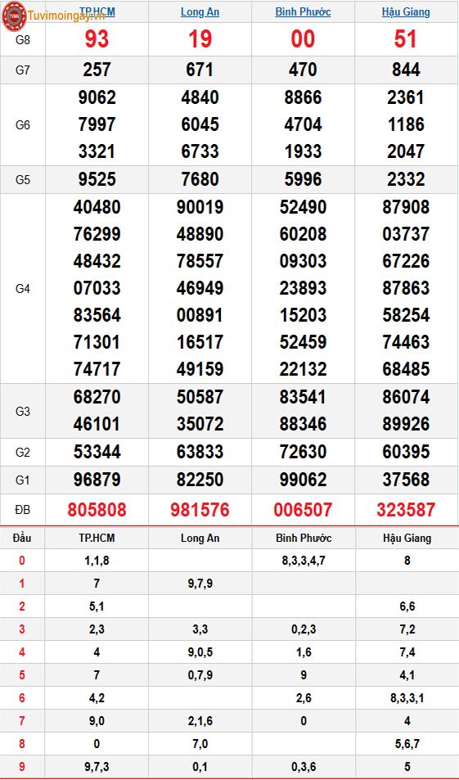Click Đầu 3 value 0,2,3
Viewport: 459px width, 780px height.
pyautogui.click(x=304, y=629)
